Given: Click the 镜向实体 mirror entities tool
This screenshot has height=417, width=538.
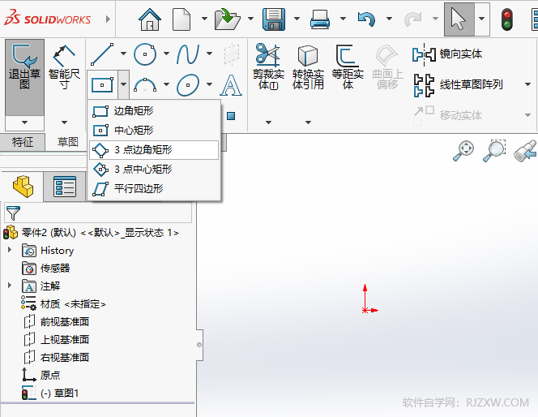Looking at the screenshot, I should tap(447, 54).
